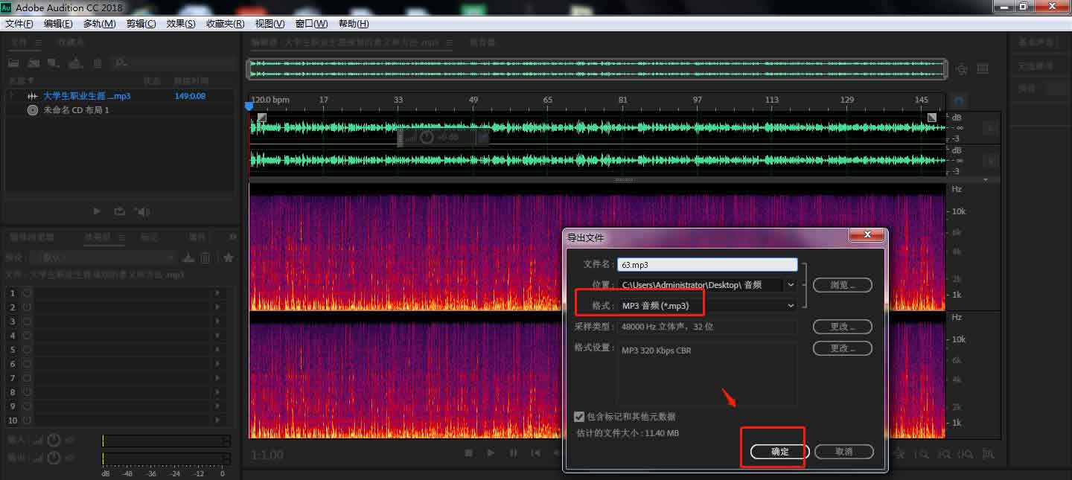Toggle power of effect slot 5
The width and height of the screenshot is (1072, 480).
27,350
